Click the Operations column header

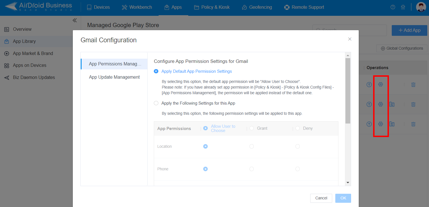(377, 68)
